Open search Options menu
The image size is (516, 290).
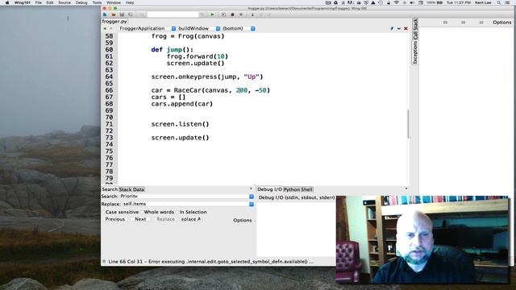point(243,220)
